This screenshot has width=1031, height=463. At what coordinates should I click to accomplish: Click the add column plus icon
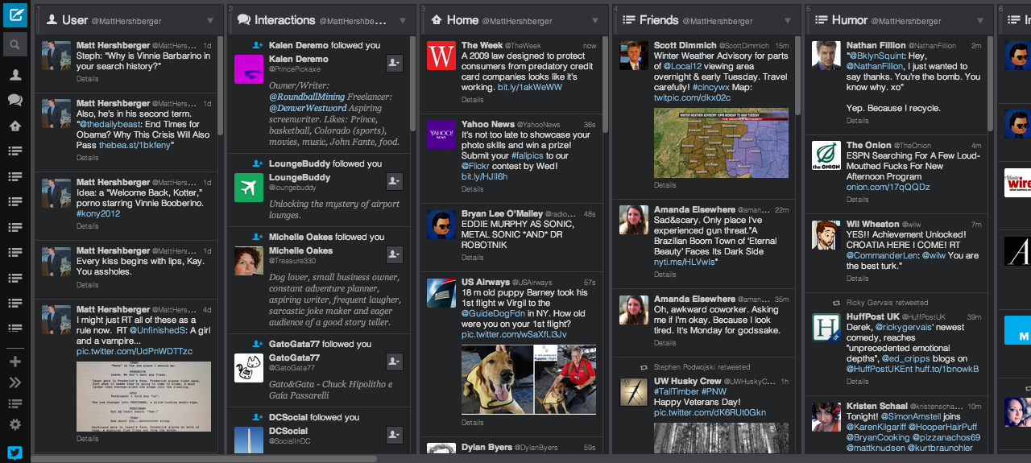click(14, 362)
